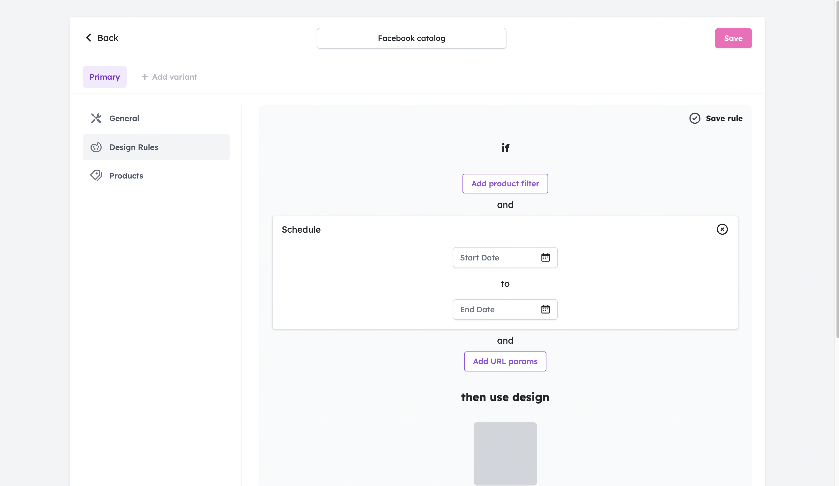839x486 pixels.
Task: Click the 'then use design' heading
Action: coord(505,397)
